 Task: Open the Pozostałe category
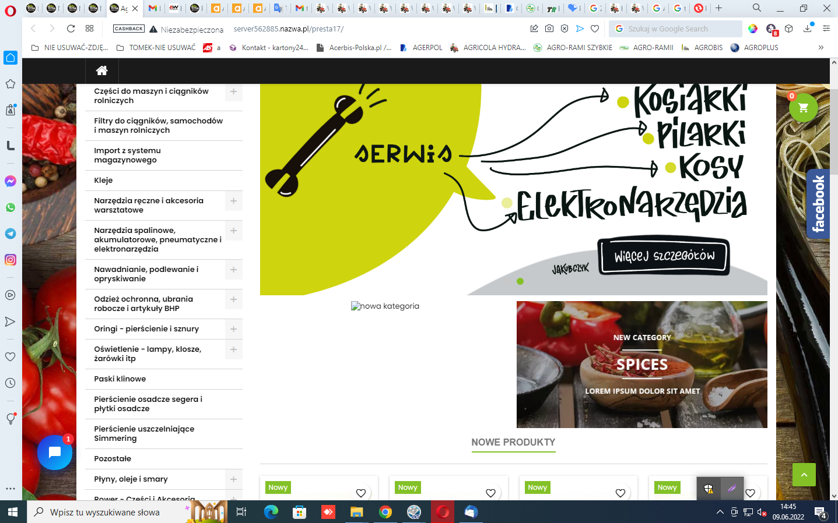pos(113,459)
